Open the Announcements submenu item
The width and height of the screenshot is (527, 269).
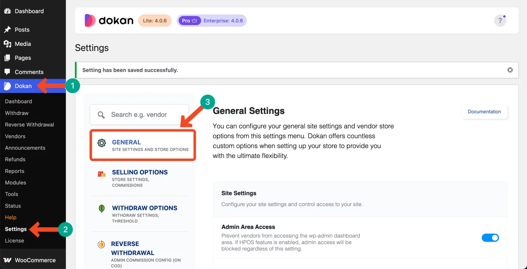click(x=25, y=148)
